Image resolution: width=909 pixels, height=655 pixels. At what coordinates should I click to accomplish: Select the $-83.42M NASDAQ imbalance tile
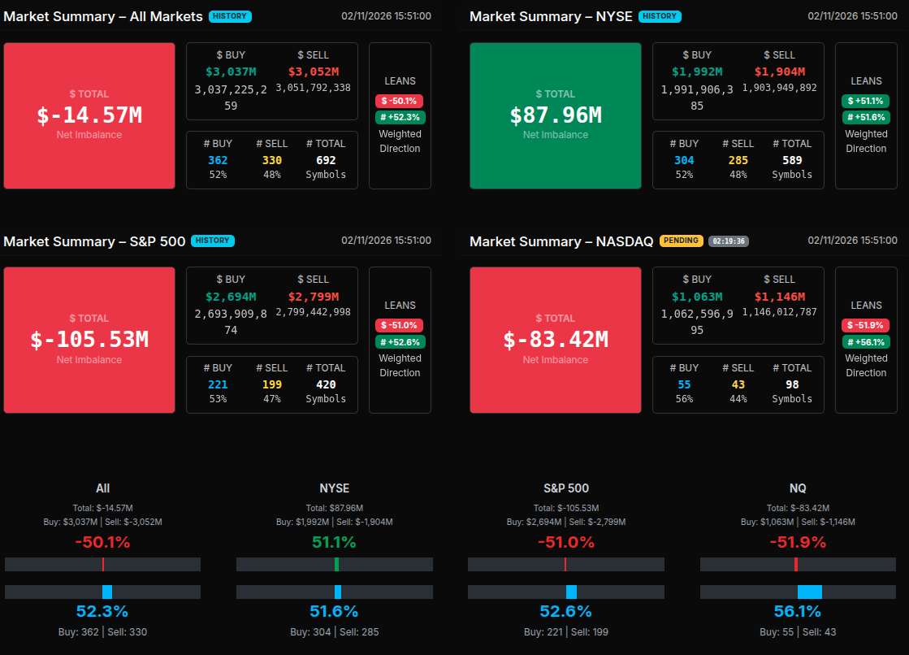tap(556, 340)
